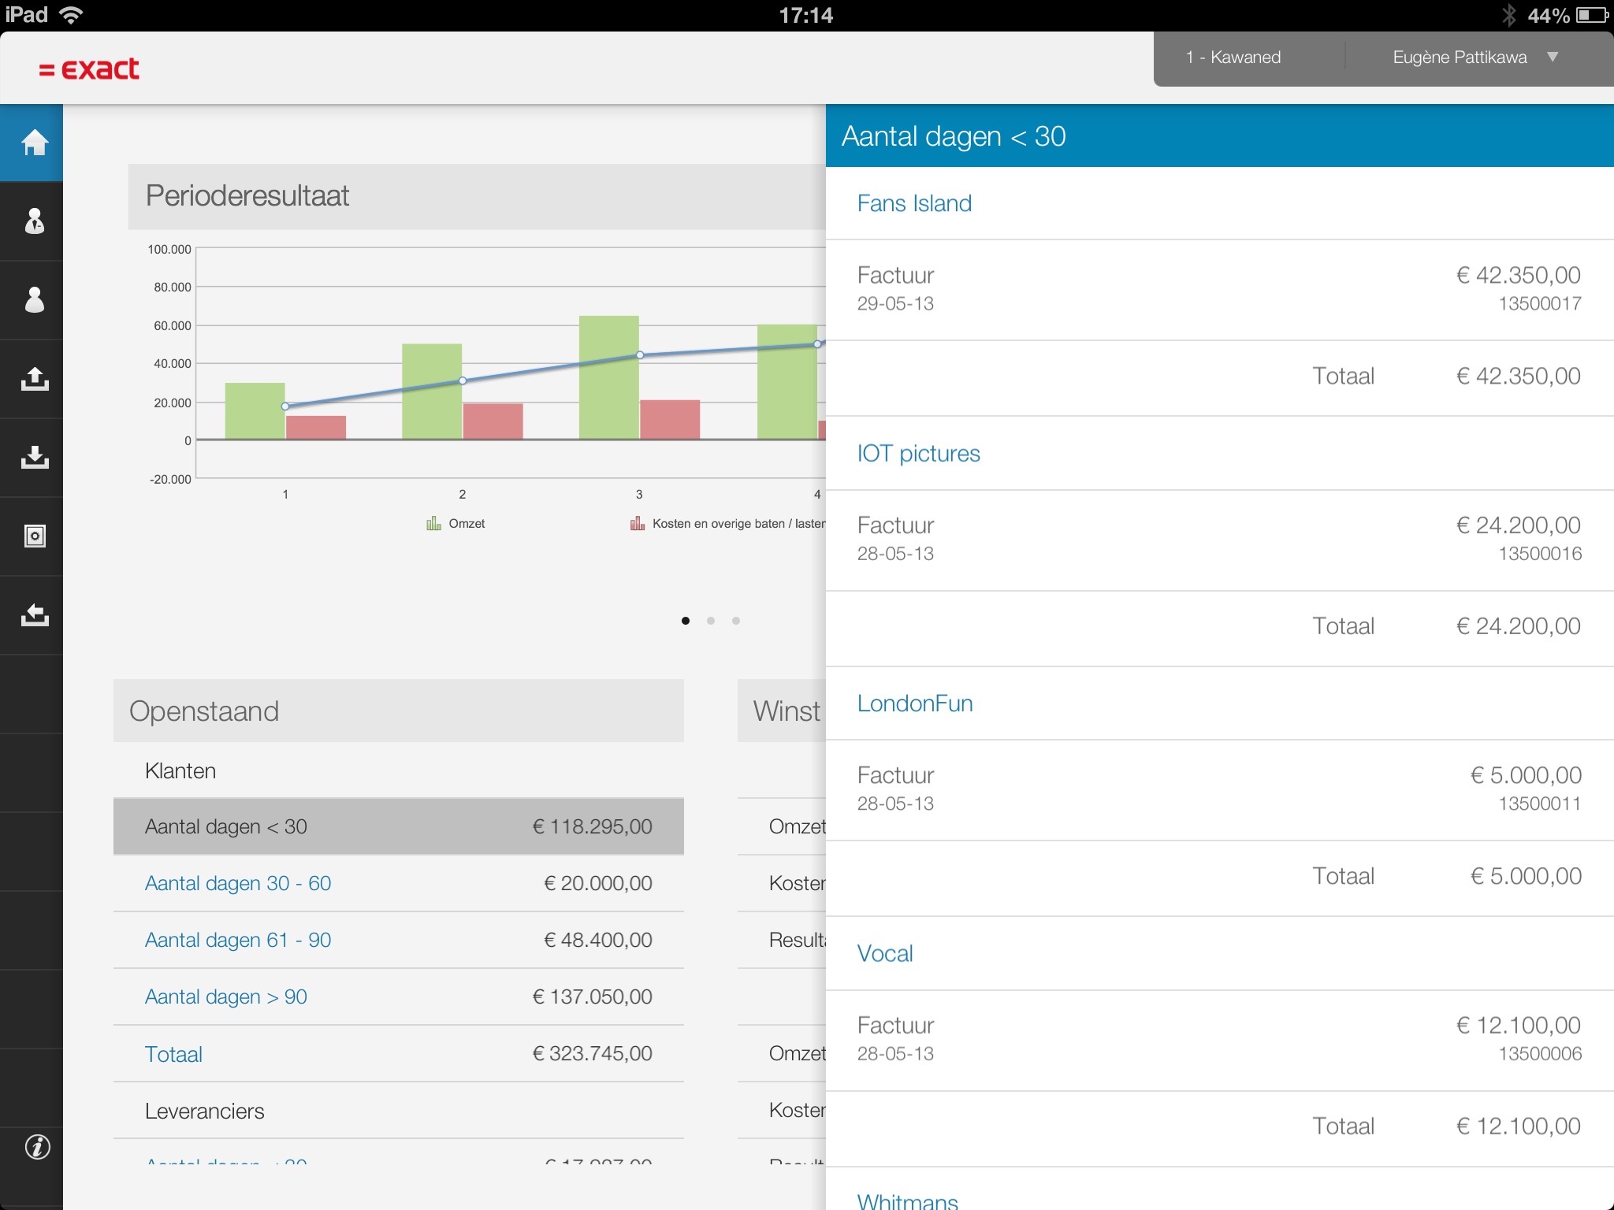
Task: Click the Openstaand header
Action: tap(399, 711)
